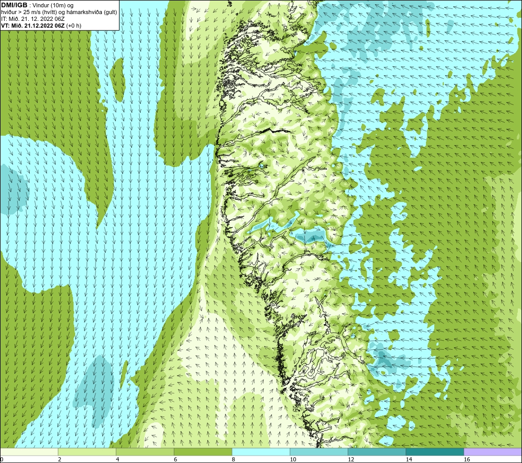522x463 pixels.
Task: Select the 'Vindur (10m) og' label
Action: click(x=53, y=6)
